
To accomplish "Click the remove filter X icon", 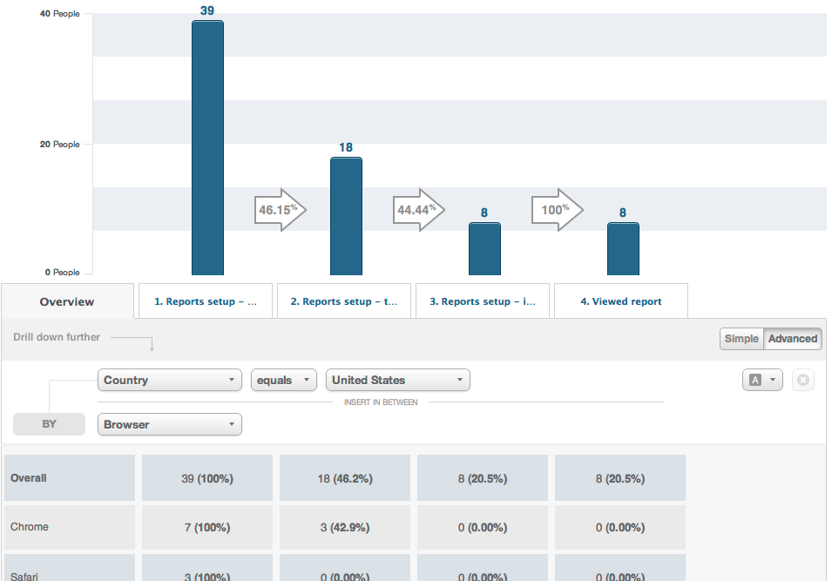I will coord(802,380).
